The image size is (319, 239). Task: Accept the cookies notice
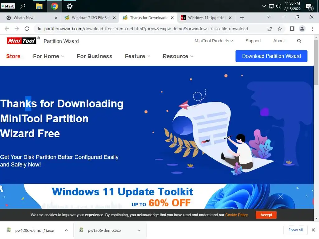click(x=266, y=215)
